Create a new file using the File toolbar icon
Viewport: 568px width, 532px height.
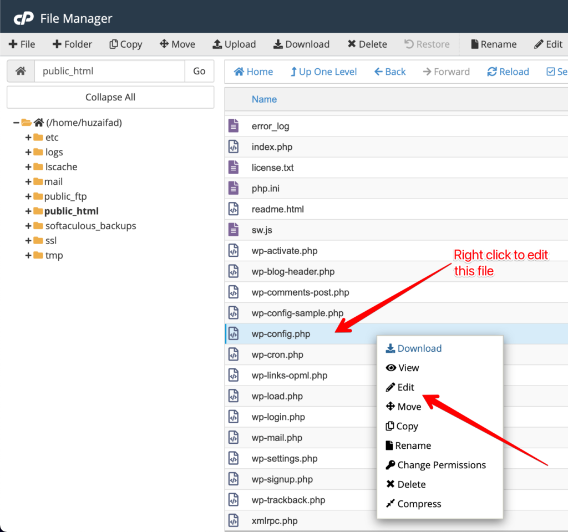click(x=22, y=44)
